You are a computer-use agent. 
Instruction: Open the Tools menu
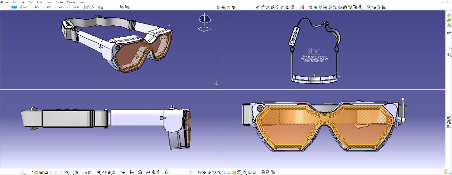tap(49, 2)
